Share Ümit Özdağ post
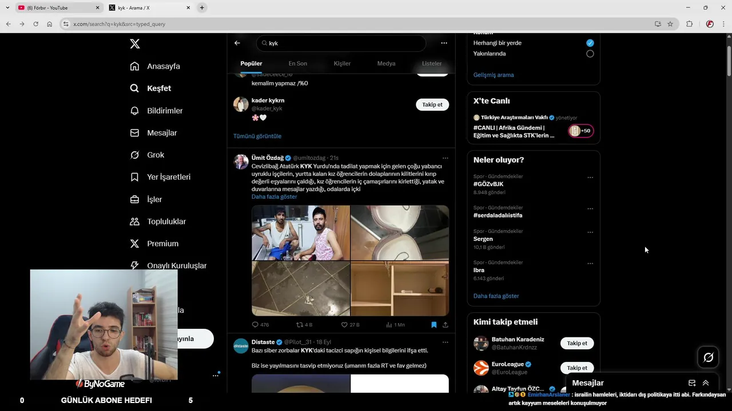This screenshot has height=411, width=732. pos(445,324)
